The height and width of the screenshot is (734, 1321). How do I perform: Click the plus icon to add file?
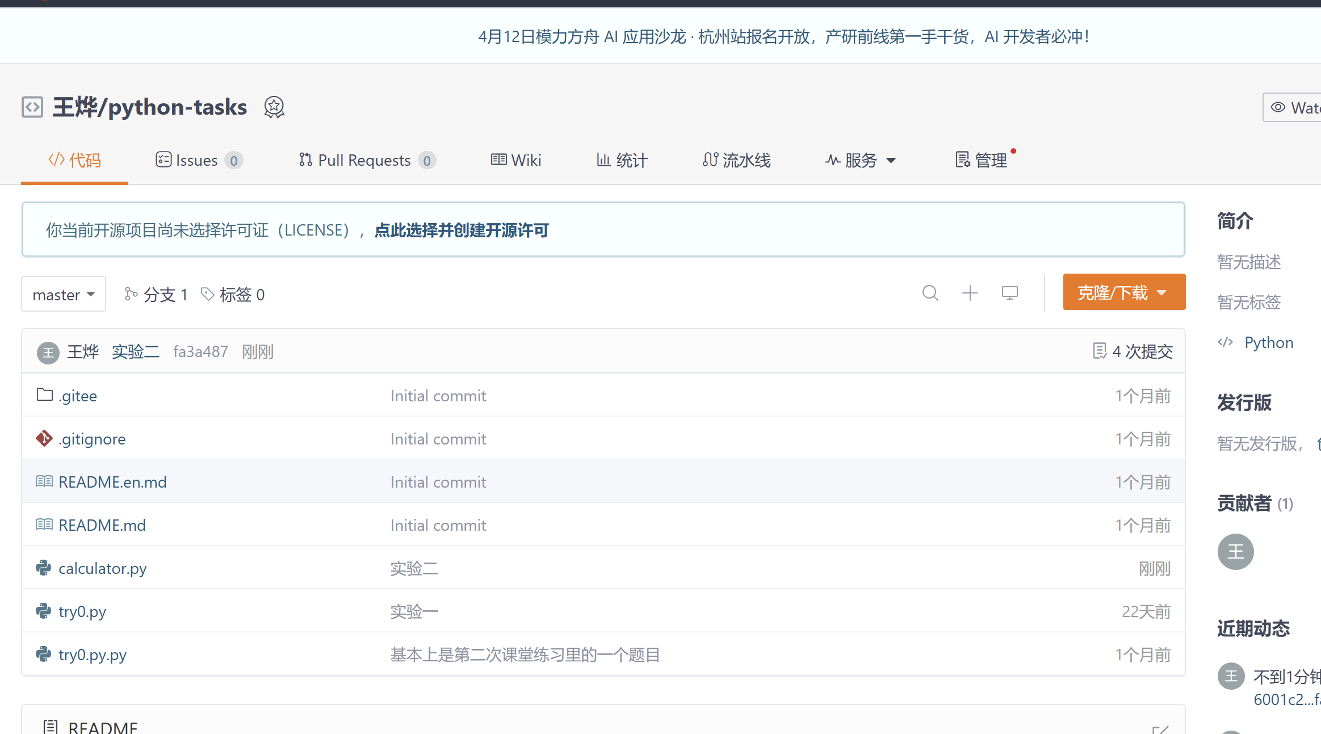(970, 293)
